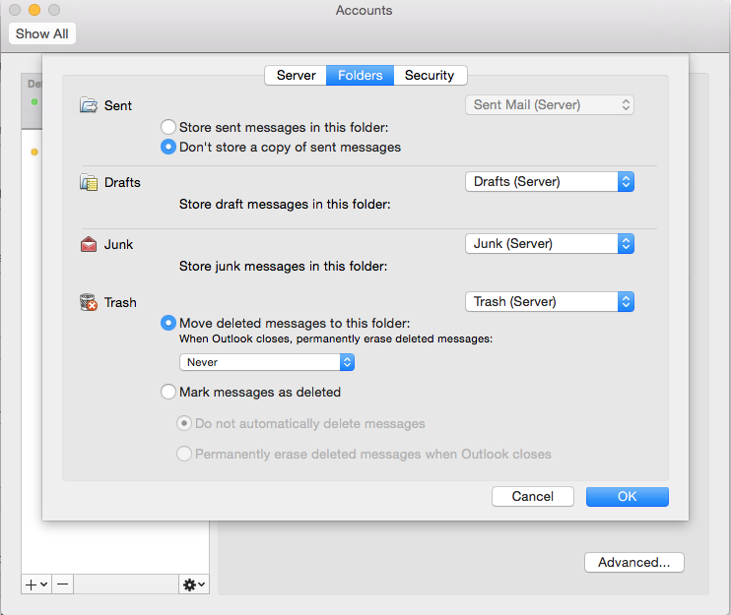This screenshot has height=615, width=731.
Task: Click the Store draft messages in this folder label
Action: [285, 205]
